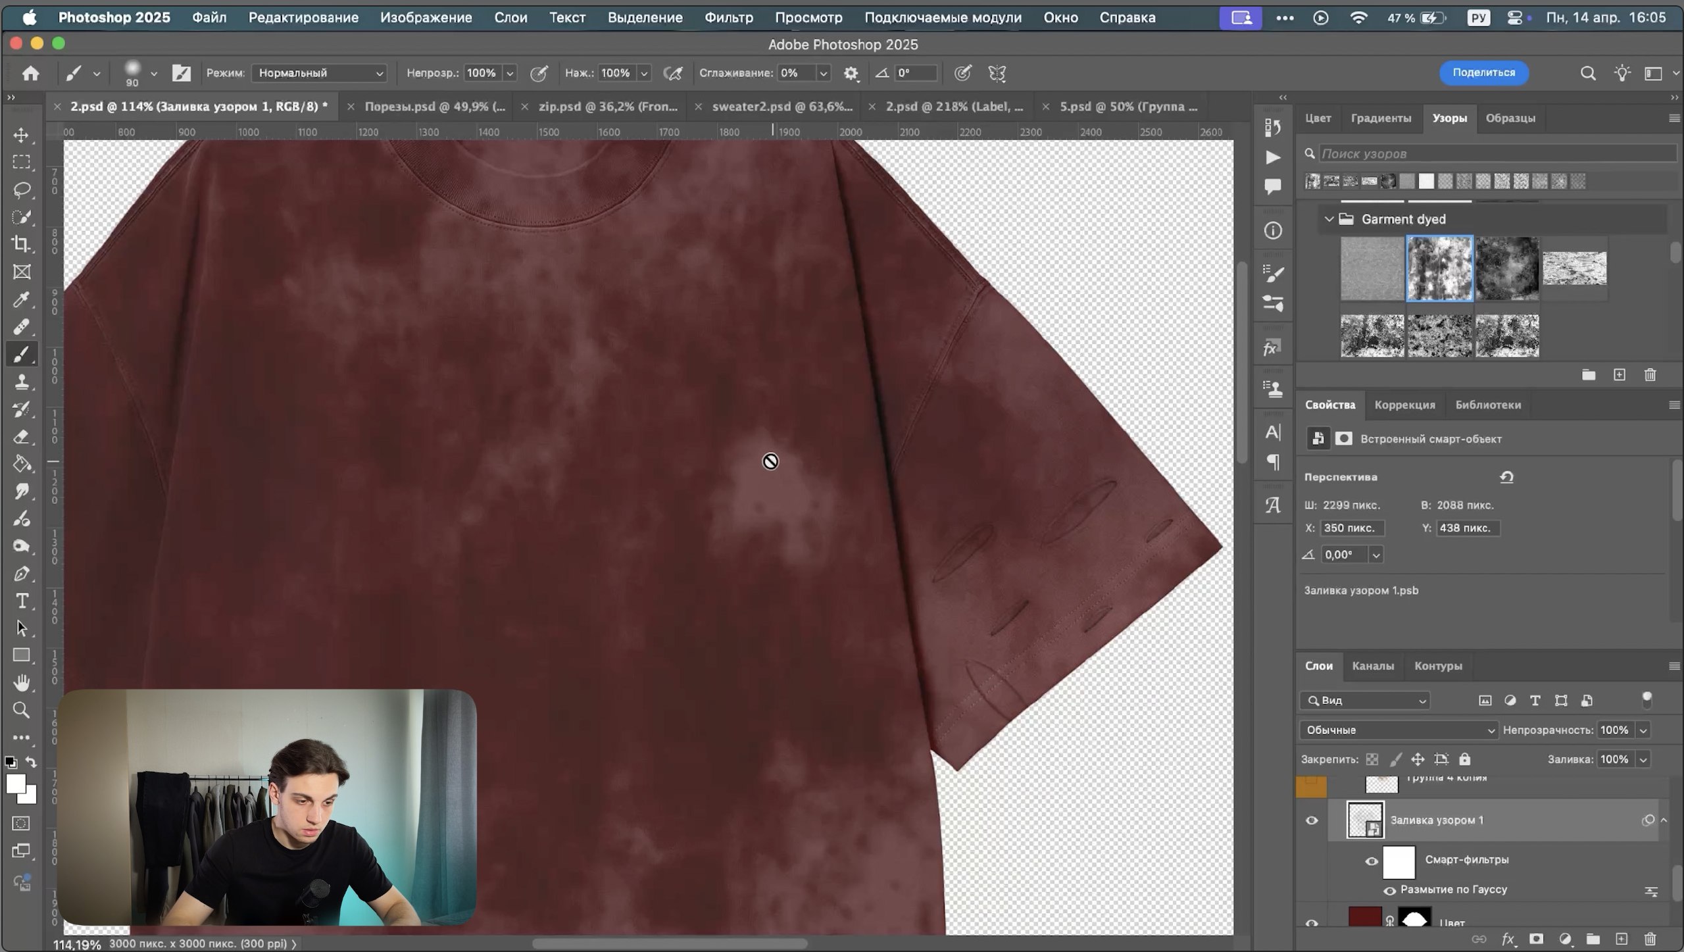The height and width of the screenshot is (952, 1684).
Task: Switch to the Градиенты tab
Action: click(x=1381, y=118)
